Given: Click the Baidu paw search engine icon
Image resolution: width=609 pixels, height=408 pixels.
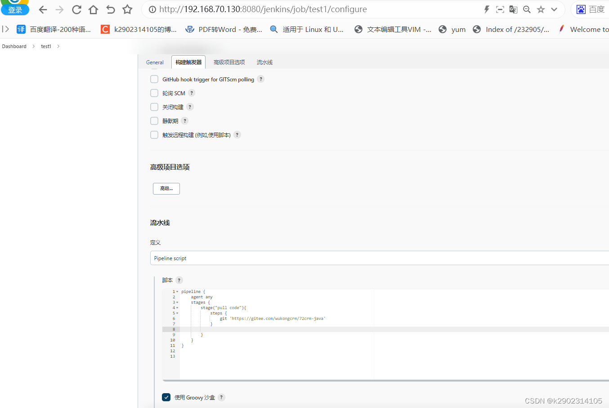Looking at the screenshot, I should tap(581, 9).
